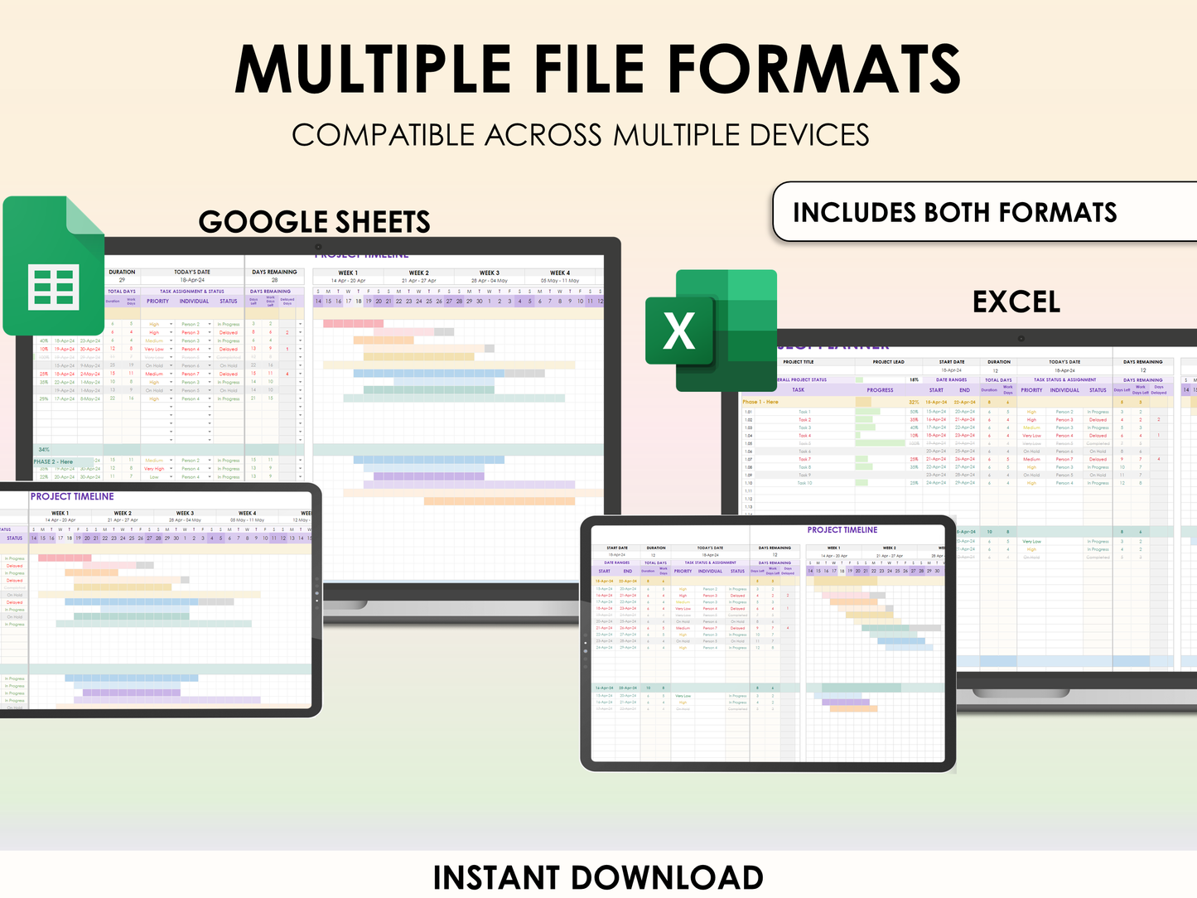Click the Project Lead input cell in Excel
Image resolution: width=1197 pixels, height=898 pixels.
(888, 370)
